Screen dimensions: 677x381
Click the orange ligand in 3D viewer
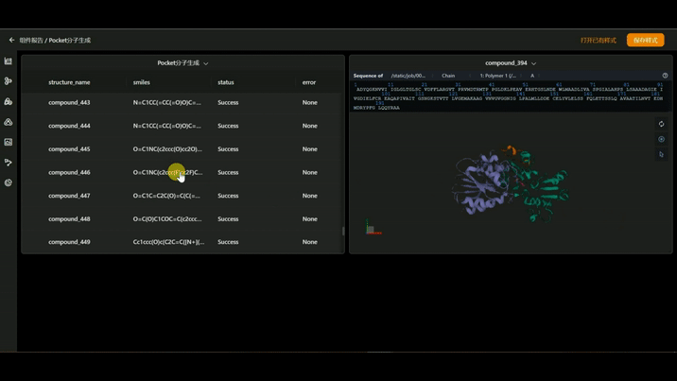pyautogui.click(x=511, y=149)
